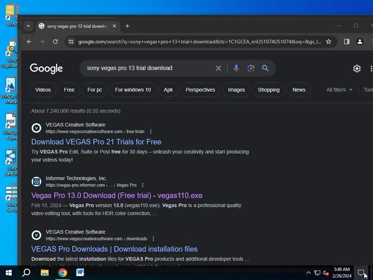373x280 pixels.
Task: Click the muted volume tray icon
Action: (x=326, y=273)
